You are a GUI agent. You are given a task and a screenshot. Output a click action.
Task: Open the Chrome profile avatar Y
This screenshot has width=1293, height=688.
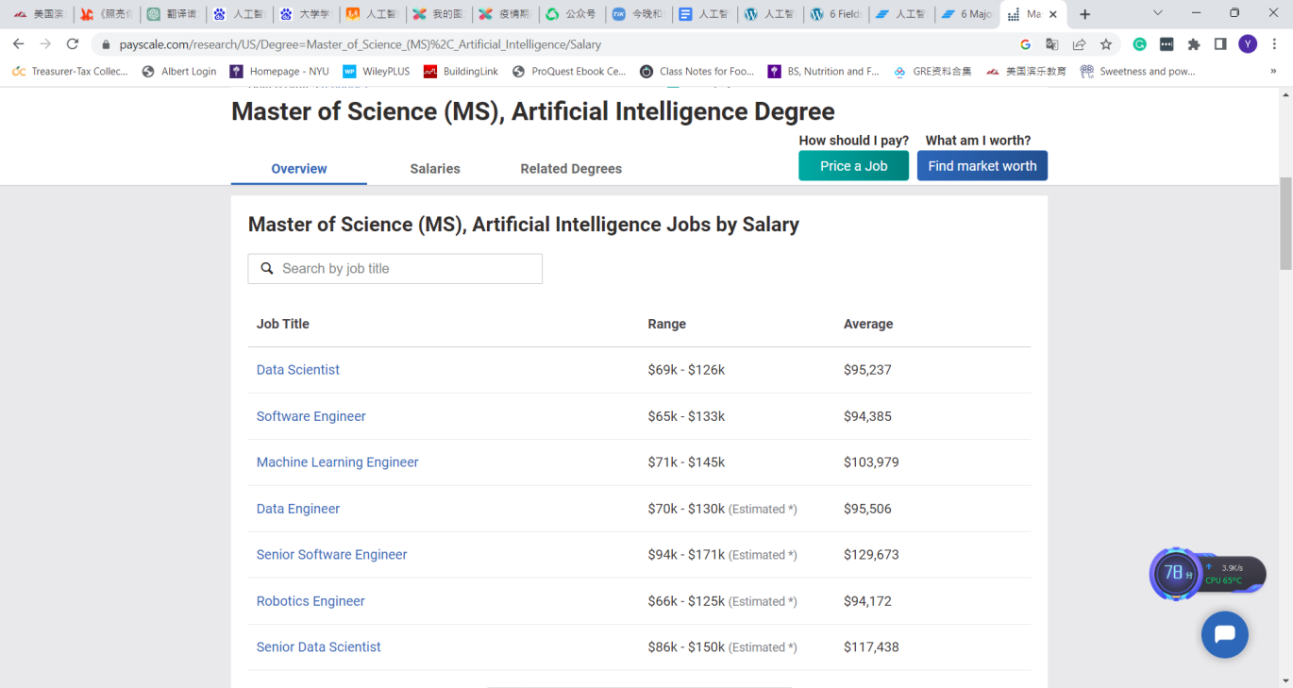pyautogui.click(x=1248, y=44)
